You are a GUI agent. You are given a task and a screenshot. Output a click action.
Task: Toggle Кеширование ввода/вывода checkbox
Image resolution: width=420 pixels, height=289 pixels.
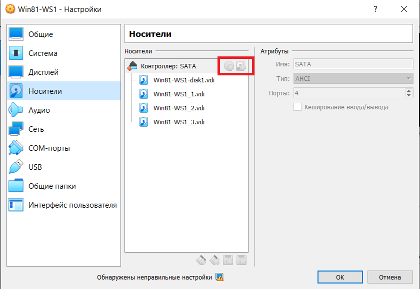point(297,107)
